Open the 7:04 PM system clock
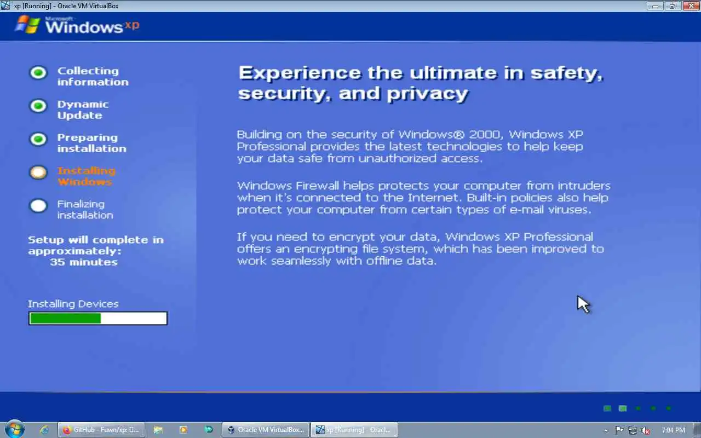701x438 pixels. 673,430
